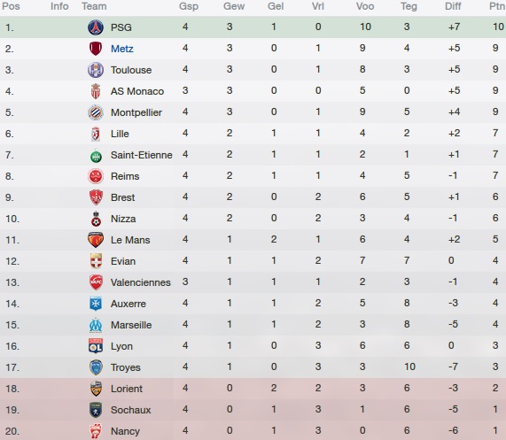Sort table by Ptn column header

tap(497, 6)
